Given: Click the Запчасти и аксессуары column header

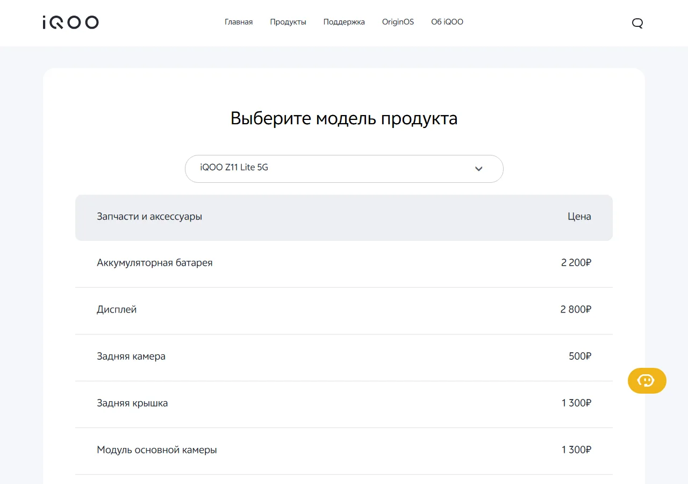Looking at the screenshot, I should point(149,217).
